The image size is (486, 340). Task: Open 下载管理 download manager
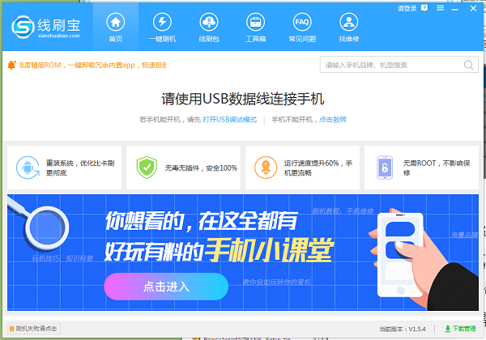point(458,329)
